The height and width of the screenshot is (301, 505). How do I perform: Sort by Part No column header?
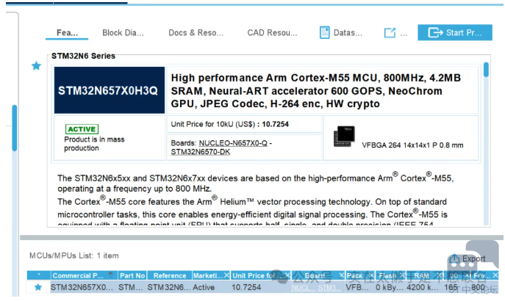132,275
